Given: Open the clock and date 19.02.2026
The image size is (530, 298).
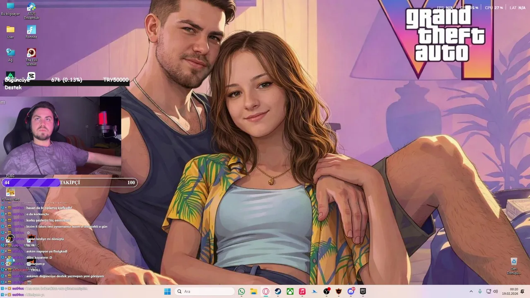Looking at the screenshot, I should 510,291.
